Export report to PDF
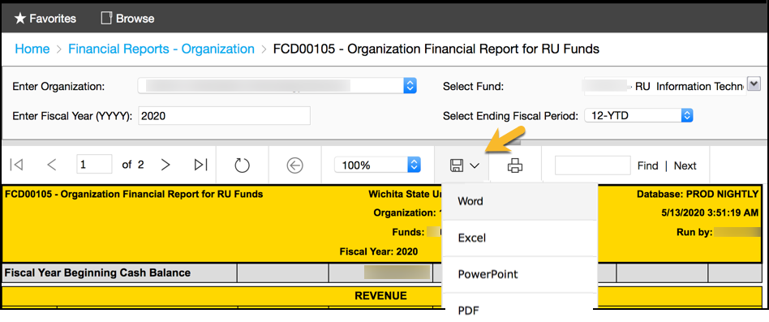 click(x=520, y=307)
